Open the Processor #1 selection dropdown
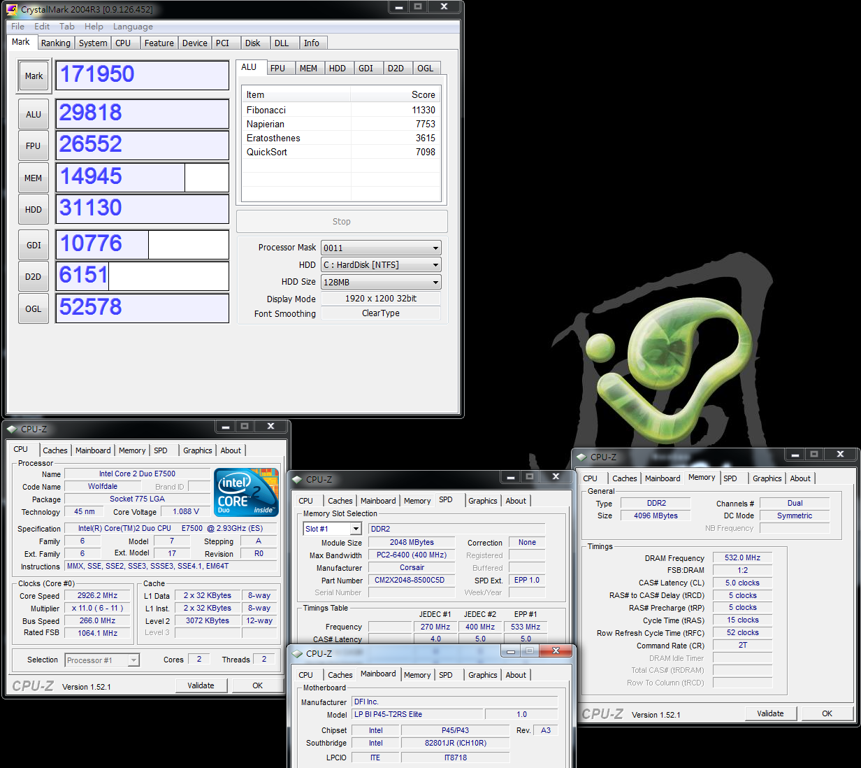 [x=133, y=660]
